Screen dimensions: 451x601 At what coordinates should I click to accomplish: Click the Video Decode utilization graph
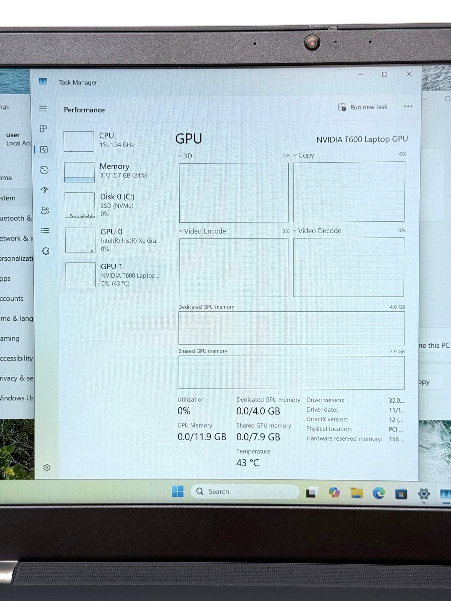[x=349, y=267]
